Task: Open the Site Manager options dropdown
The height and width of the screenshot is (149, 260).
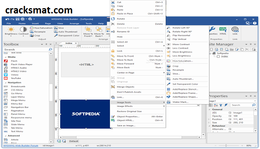Action: click(x=246, y=44)
